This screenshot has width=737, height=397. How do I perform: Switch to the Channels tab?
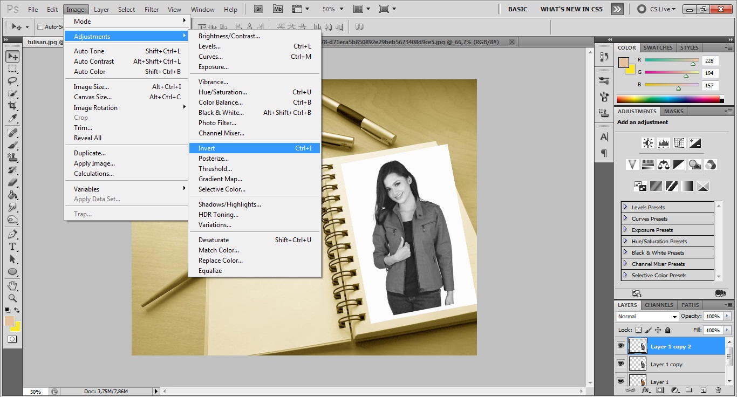point(659,305)
